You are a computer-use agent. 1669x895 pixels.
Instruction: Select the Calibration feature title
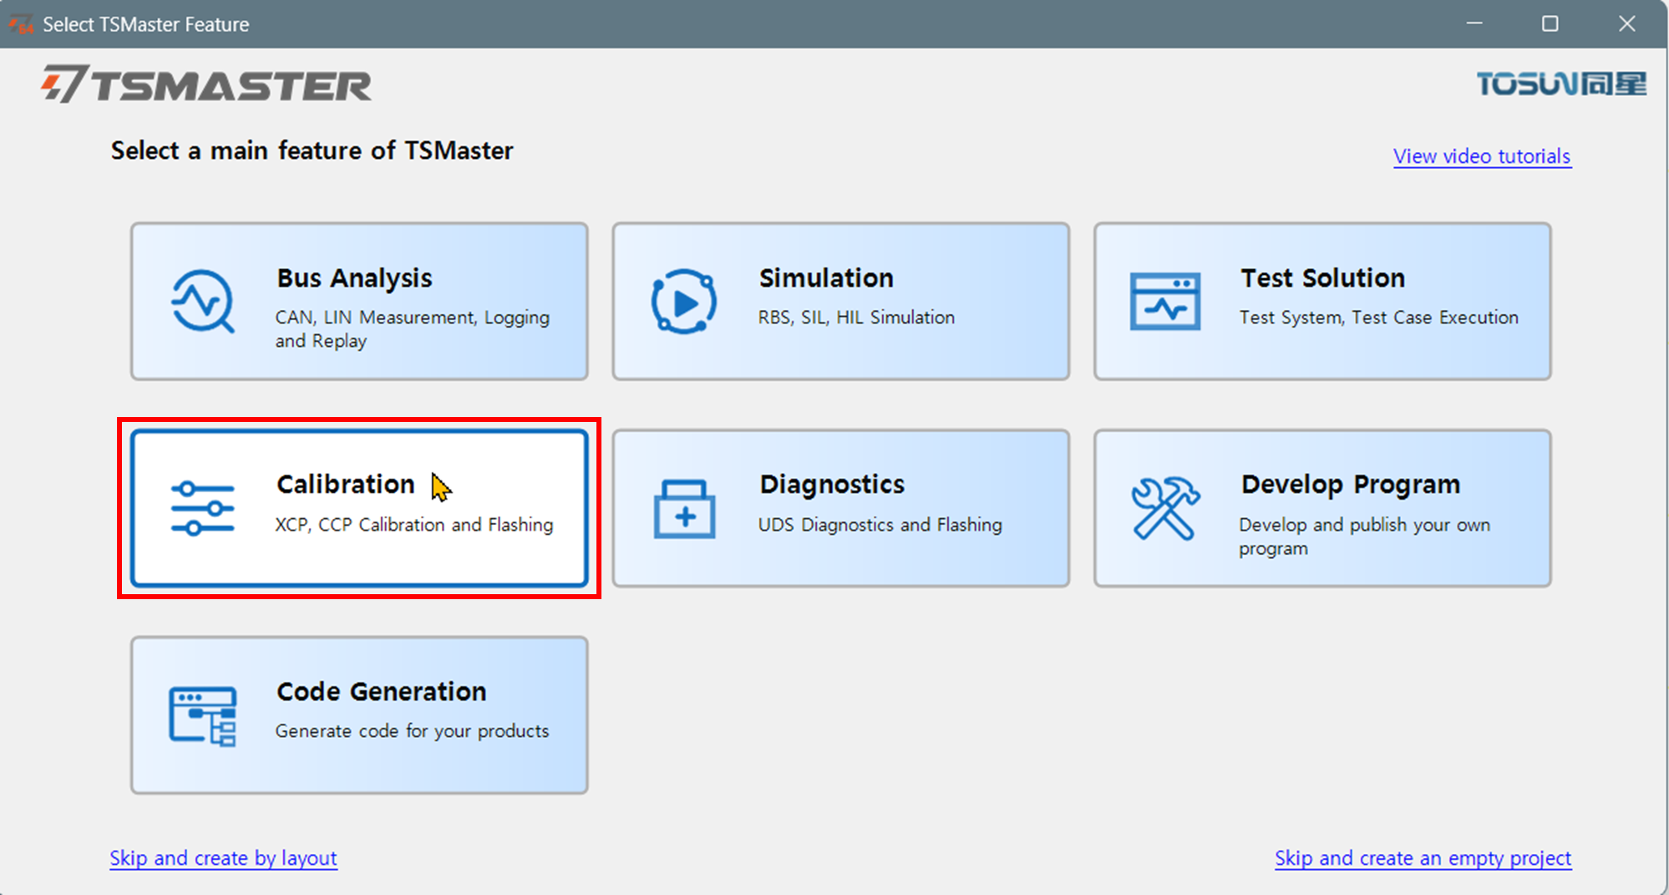[346, 485]
